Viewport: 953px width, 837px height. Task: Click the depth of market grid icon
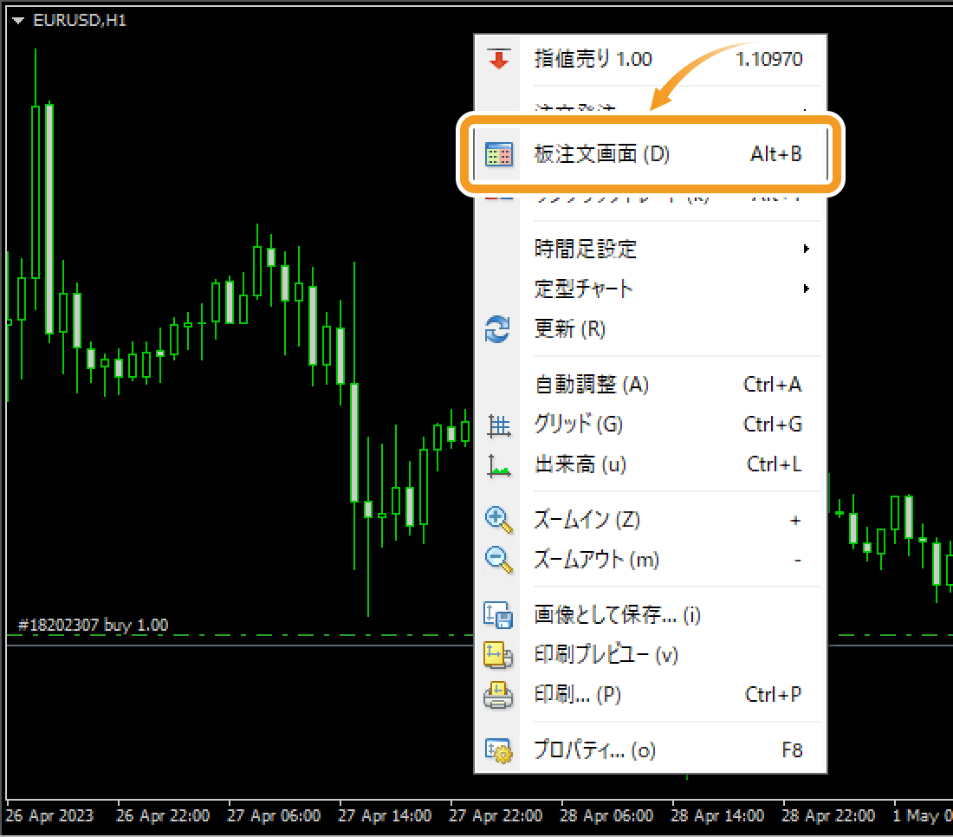coord(499,154)
